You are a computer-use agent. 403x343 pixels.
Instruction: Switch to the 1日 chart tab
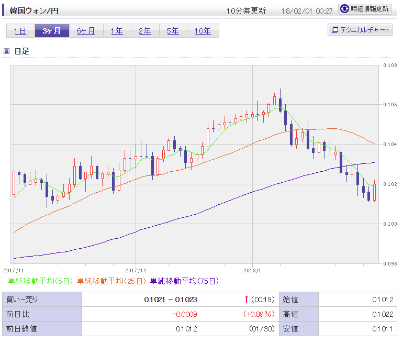click(x=20, y=31)
